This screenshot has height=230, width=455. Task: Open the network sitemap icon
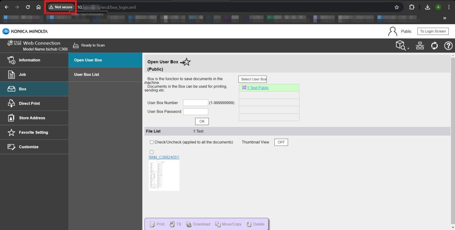pos(420,45)
